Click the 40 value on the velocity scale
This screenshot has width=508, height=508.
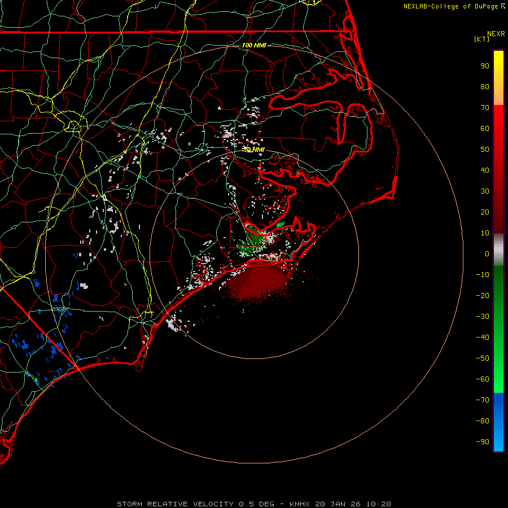tap(485, 170)
